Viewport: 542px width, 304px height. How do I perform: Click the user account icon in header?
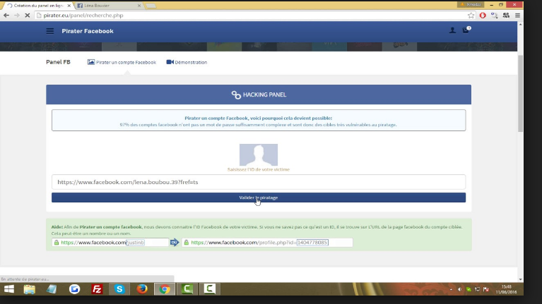coord(452,31)
